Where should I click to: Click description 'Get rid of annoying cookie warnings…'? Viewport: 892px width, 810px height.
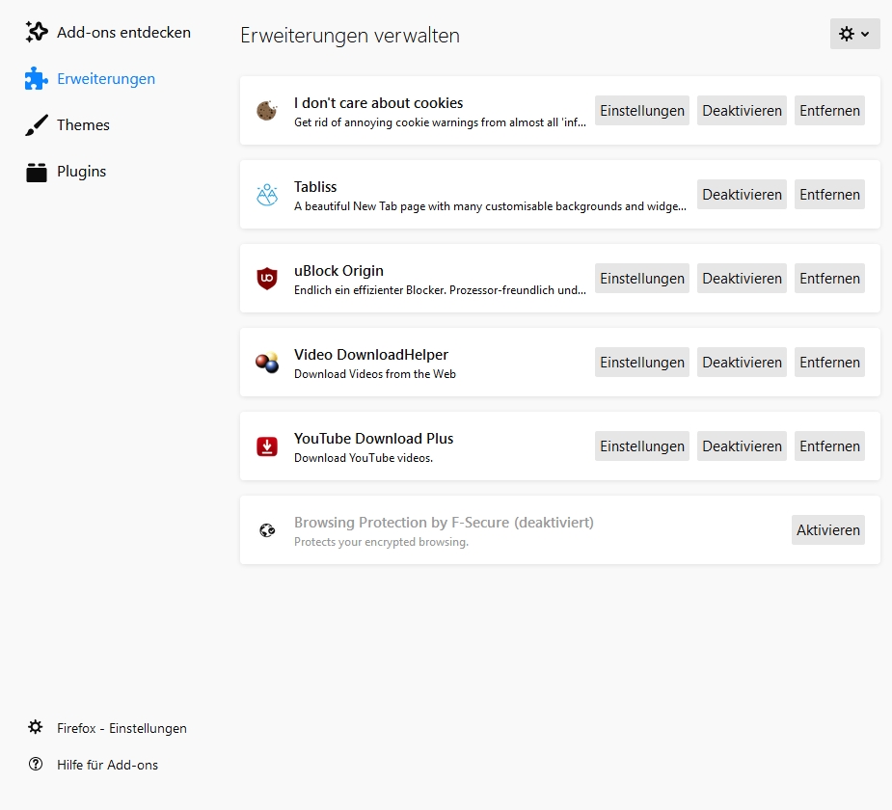440,122
